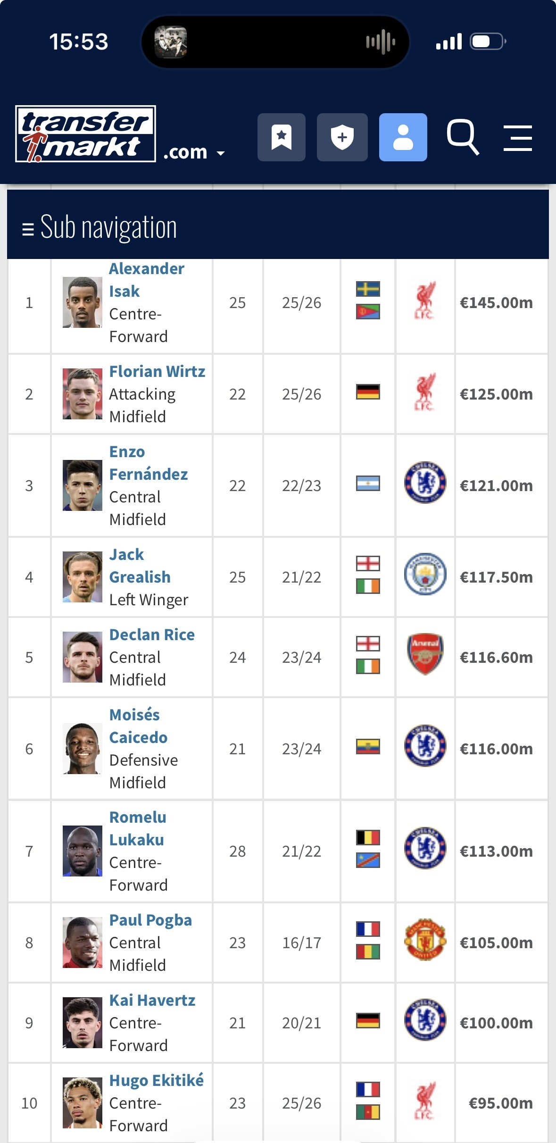Expand the .com domain dropdown
Image resolution: width=556 pixels, height=1143 pixels.
coord(194,152)
